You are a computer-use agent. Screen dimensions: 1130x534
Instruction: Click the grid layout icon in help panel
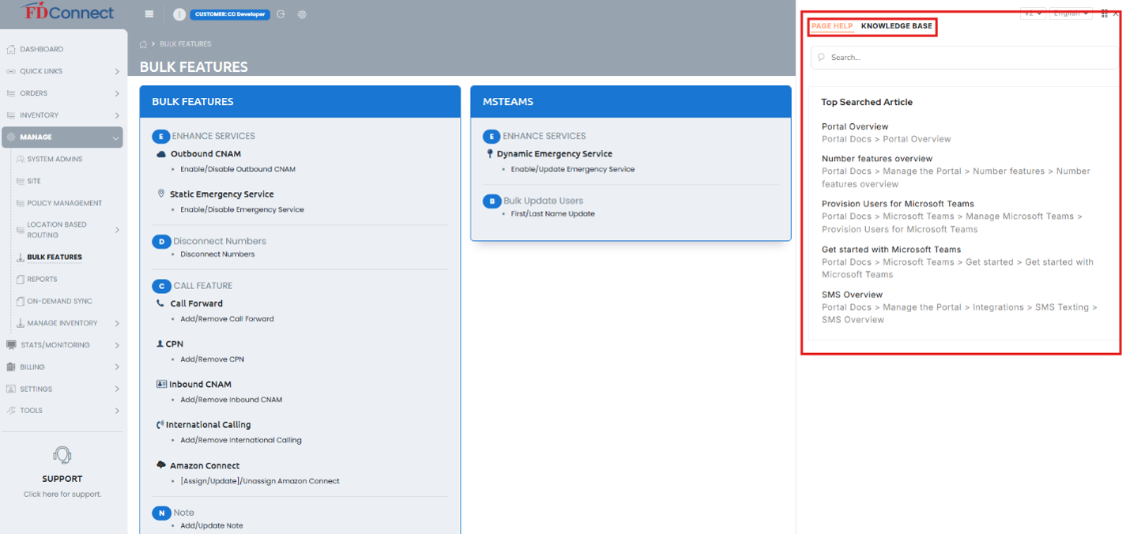point(1104,13)
